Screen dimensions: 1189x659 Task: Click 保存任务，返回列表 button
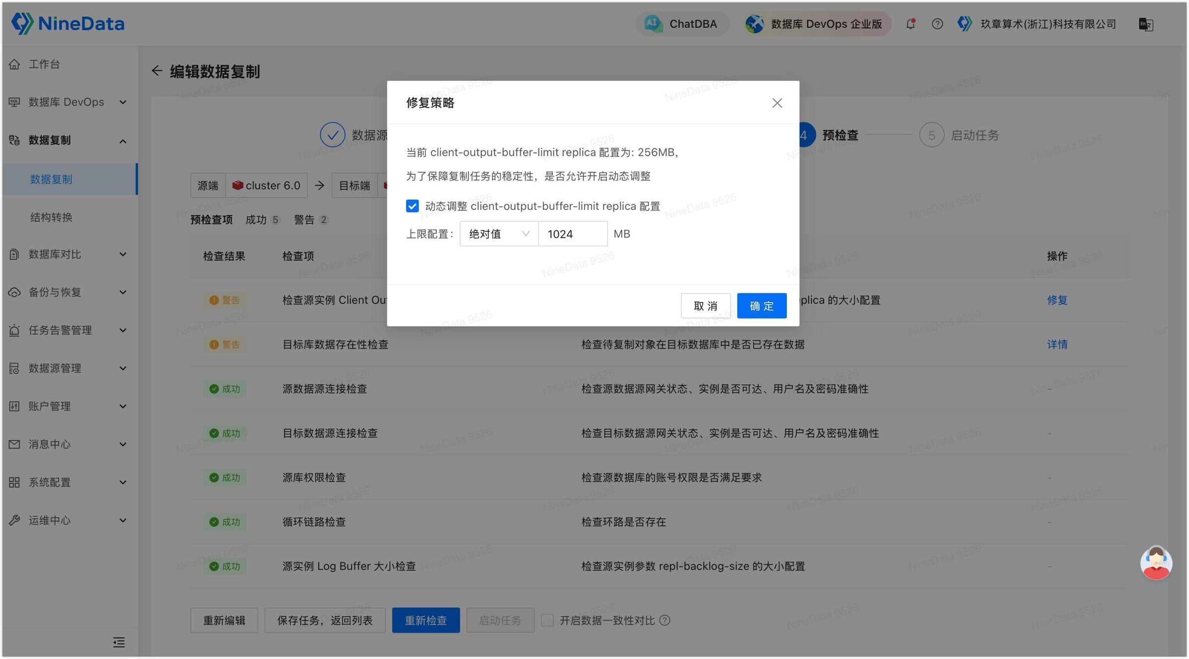click(x=325, y=620)
